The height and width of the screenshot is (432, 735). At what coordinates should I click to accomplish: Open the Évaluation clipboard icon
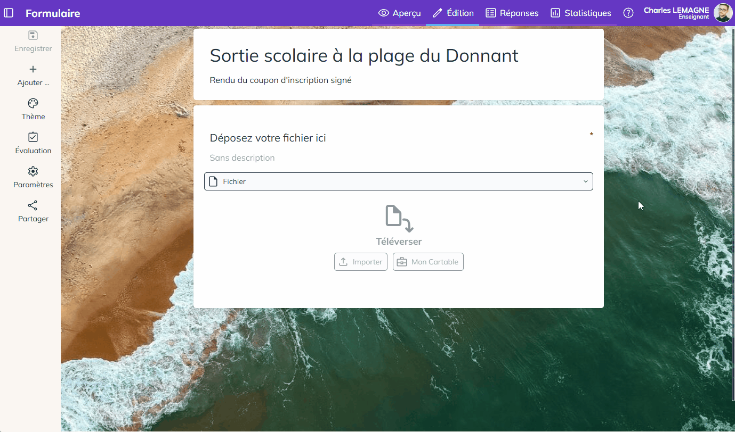(33, 137)
